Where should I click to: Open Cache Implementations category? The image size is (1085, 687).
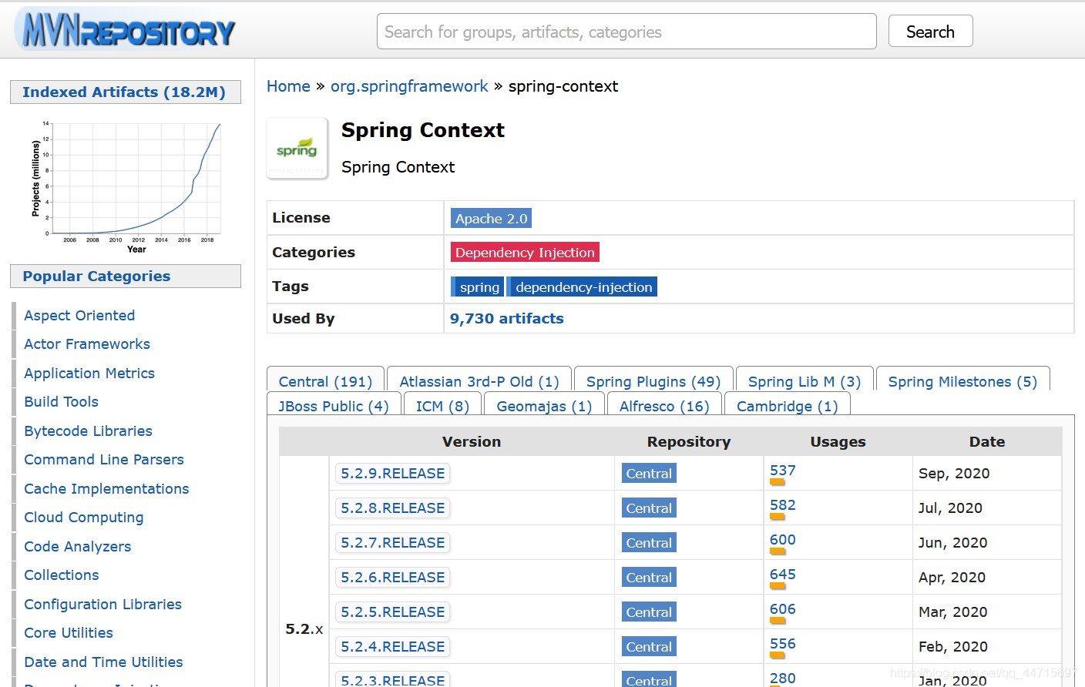click(106, 489)
